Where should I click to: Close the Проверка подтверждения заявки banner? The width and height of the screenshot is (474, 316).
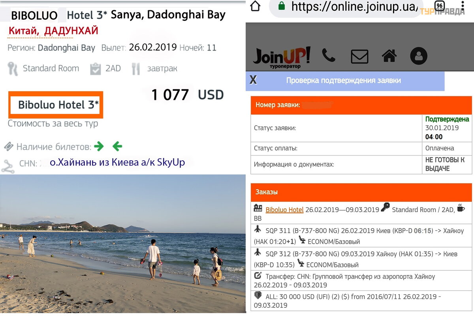[x=253, y=81]
